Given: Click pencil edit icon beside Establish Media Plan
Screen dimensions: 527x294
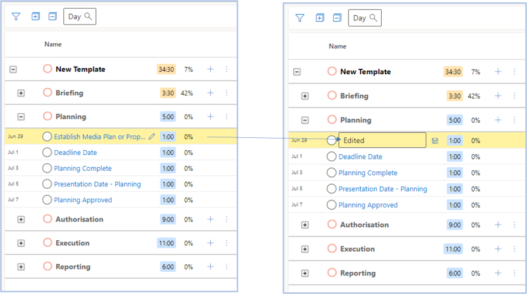Looking at the screenshot, I should [152, 137].
